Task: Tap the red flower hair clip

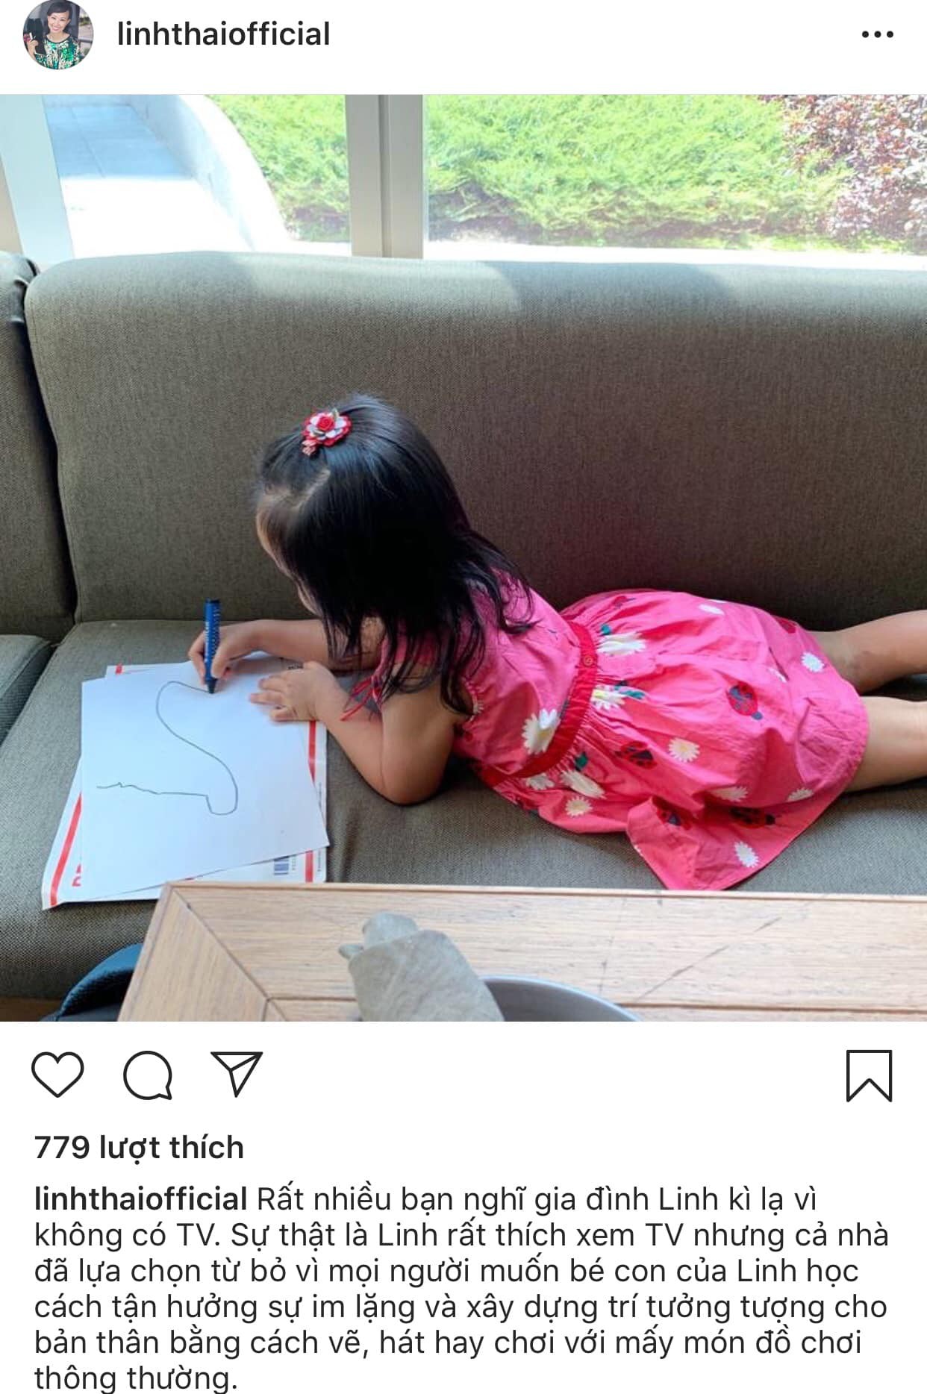Action: pos(326,431)
